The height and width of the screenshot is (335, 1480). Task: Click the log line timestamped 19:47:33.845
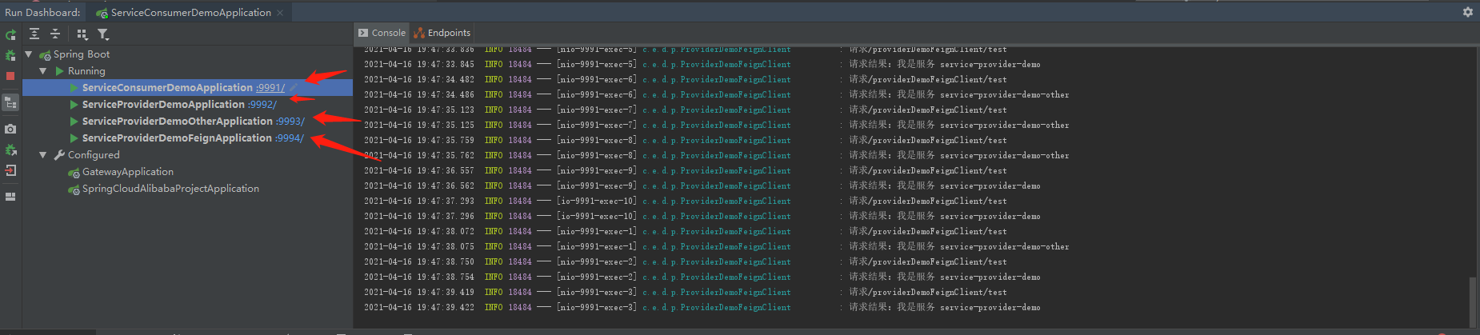coord(702,65)
